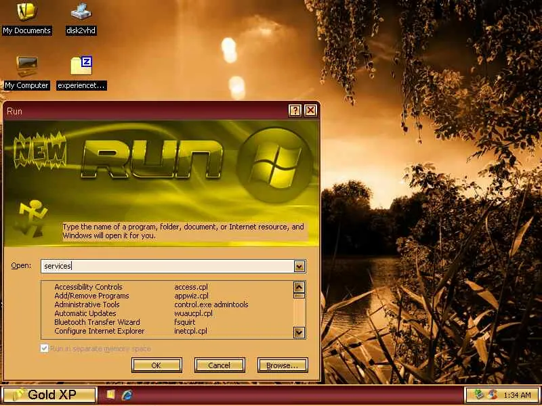Viewport: 542px width, 406px height.
Task: Click the Help question mark button in Run
Action: point(295,110)
